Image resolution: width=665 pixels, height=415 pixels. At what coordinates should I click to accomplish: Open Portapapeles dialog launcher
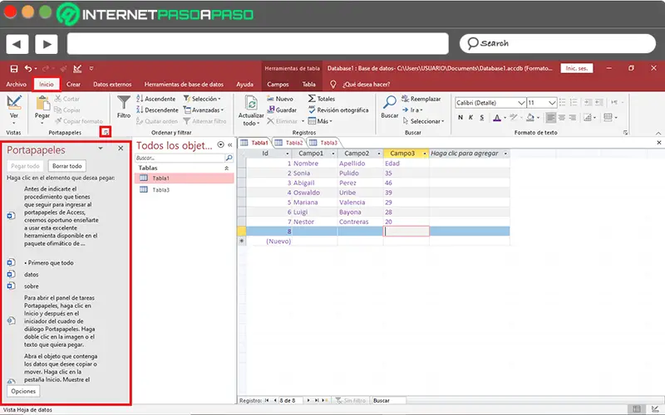coord(106,133)
